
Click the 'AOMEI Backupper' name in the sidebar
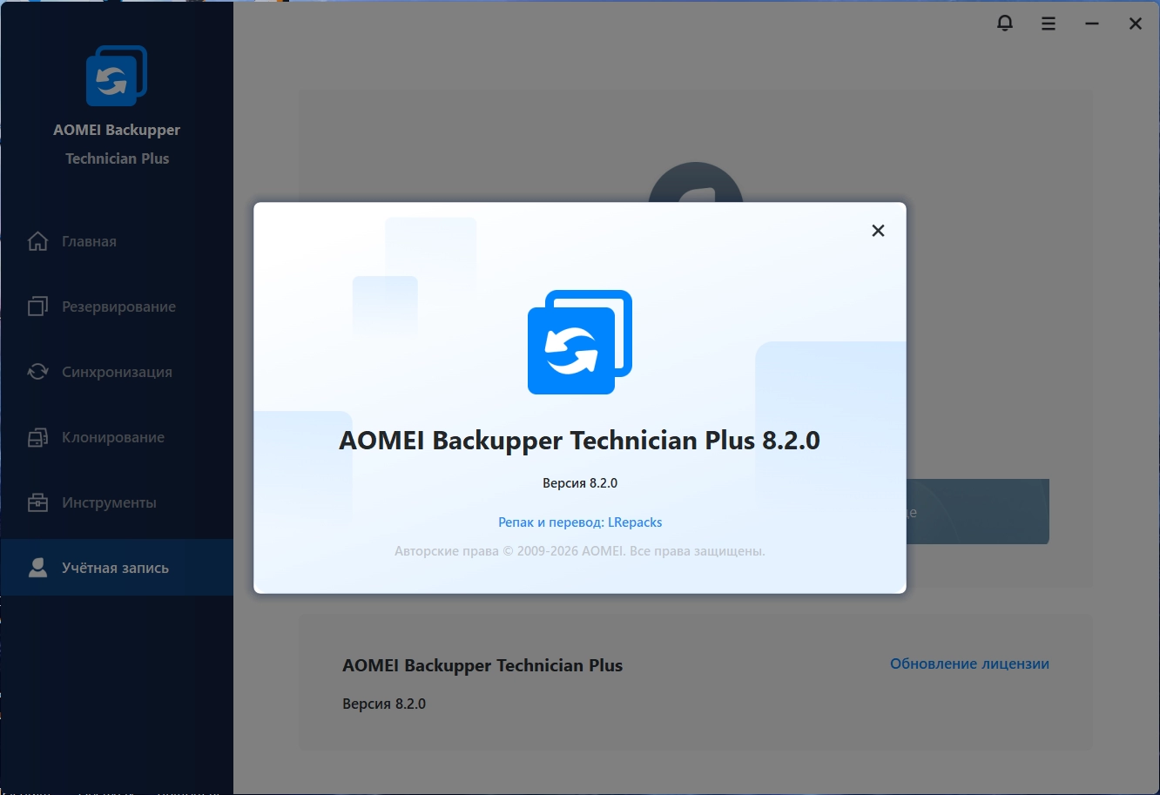click(117, 130)
